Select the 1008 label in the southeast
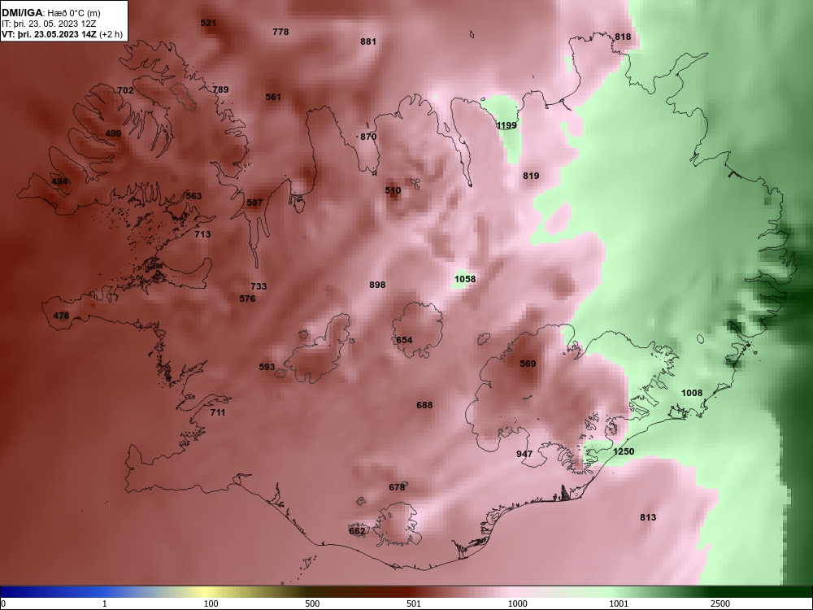This screenshot has height=610, width=813. (692, 393)
